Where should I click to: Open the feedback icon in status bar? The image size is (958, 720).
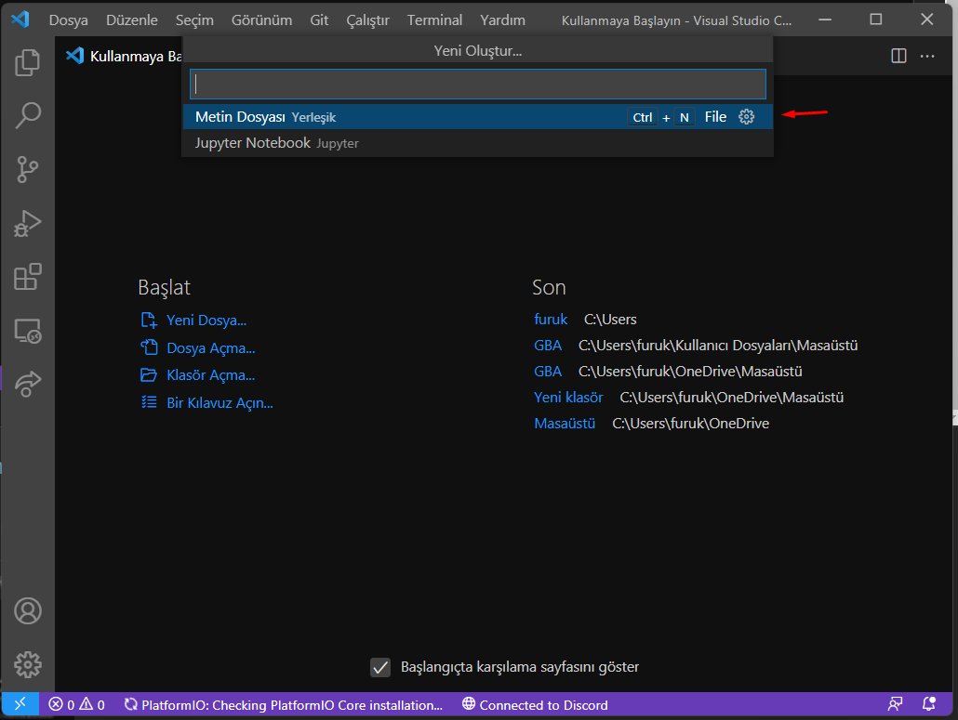click(x=895, y=704)
